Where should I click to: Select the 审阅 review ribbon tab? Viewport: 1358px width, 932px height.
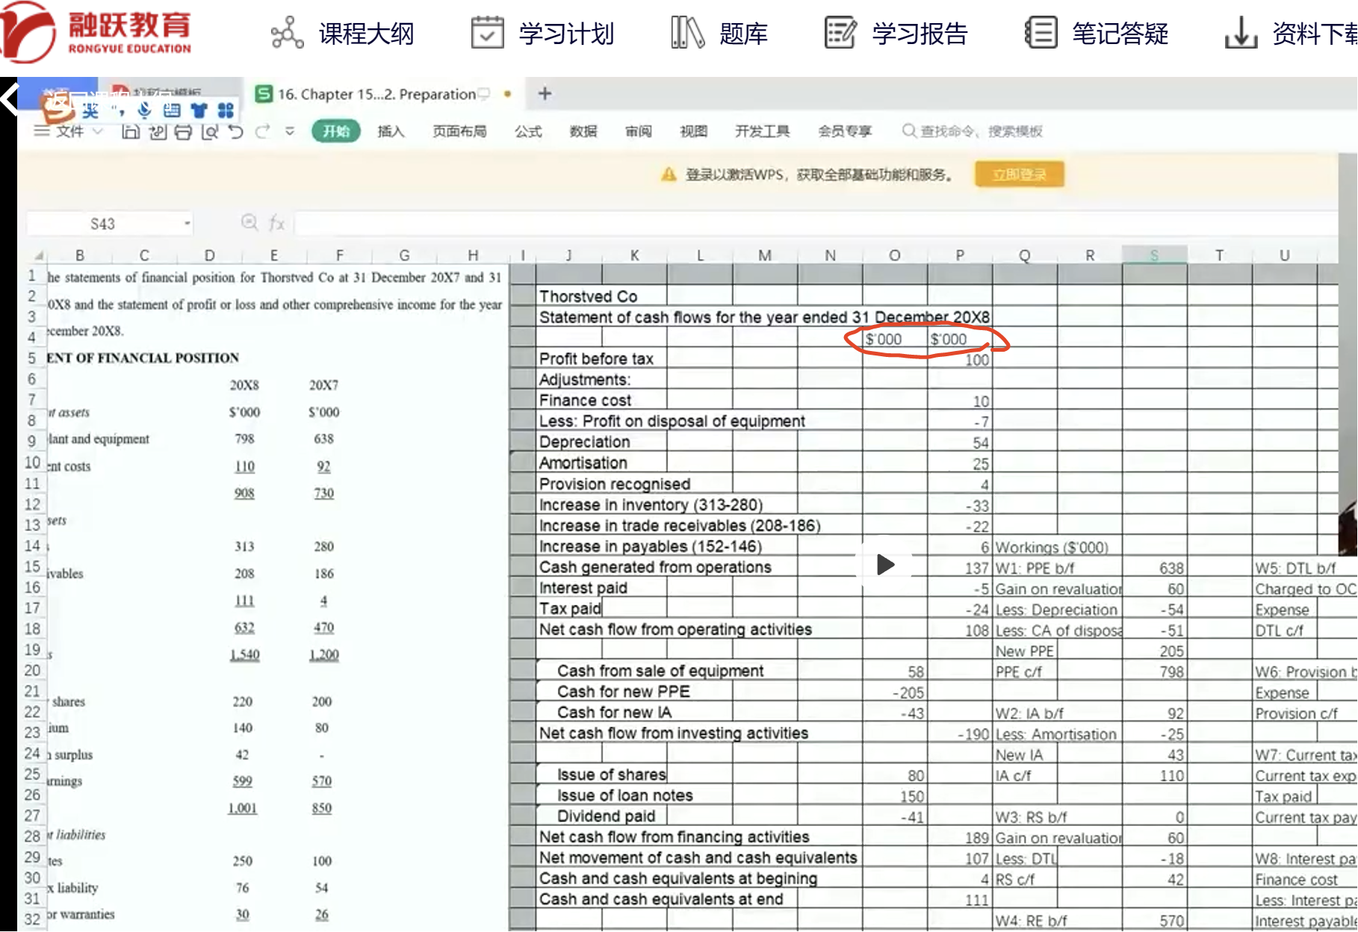pyautogui.click(x=639, y=131)
